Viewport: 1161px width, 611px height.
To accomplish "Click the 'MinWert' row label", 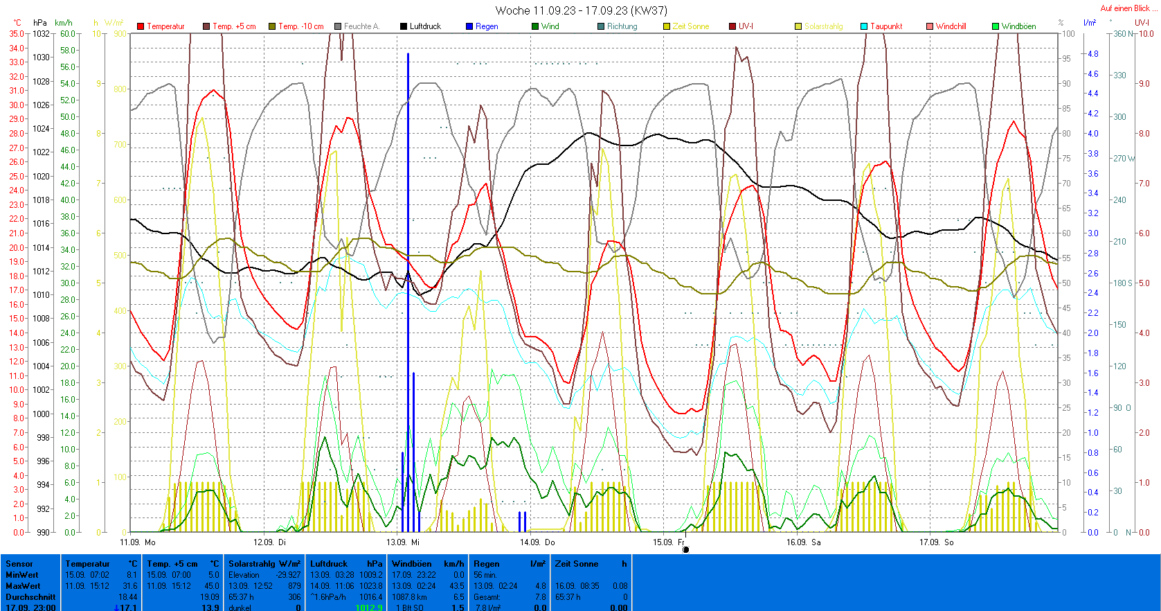I will [x=22, y=575].
